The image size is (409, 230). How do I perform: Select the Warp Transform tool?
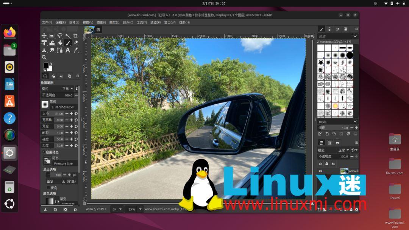(x=52, y=43)
